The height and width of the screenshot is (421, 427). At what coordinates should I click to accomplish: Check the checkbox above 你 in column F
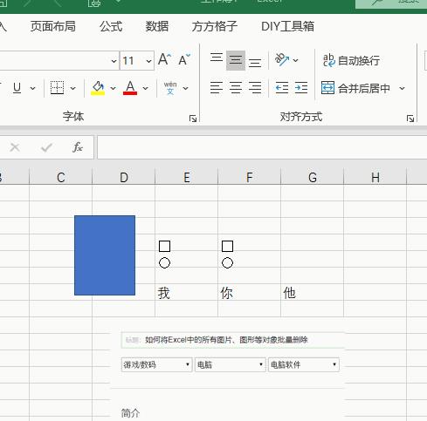click(x=227, y=246)
